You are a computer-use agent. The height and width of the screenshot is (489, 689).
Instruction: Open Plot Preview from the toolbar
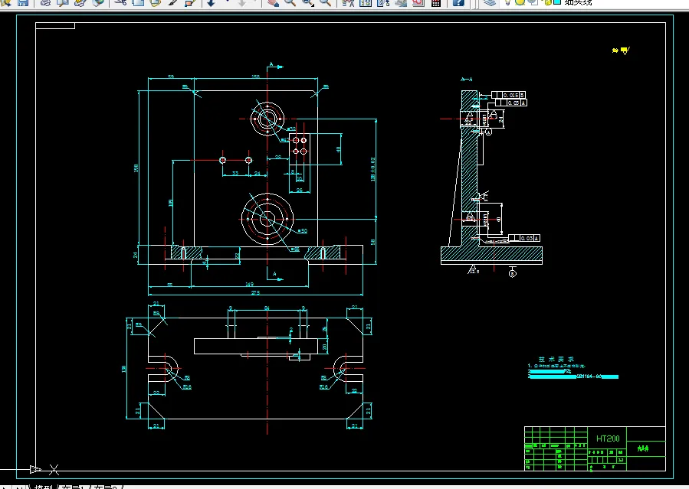(x=62, y=2)
